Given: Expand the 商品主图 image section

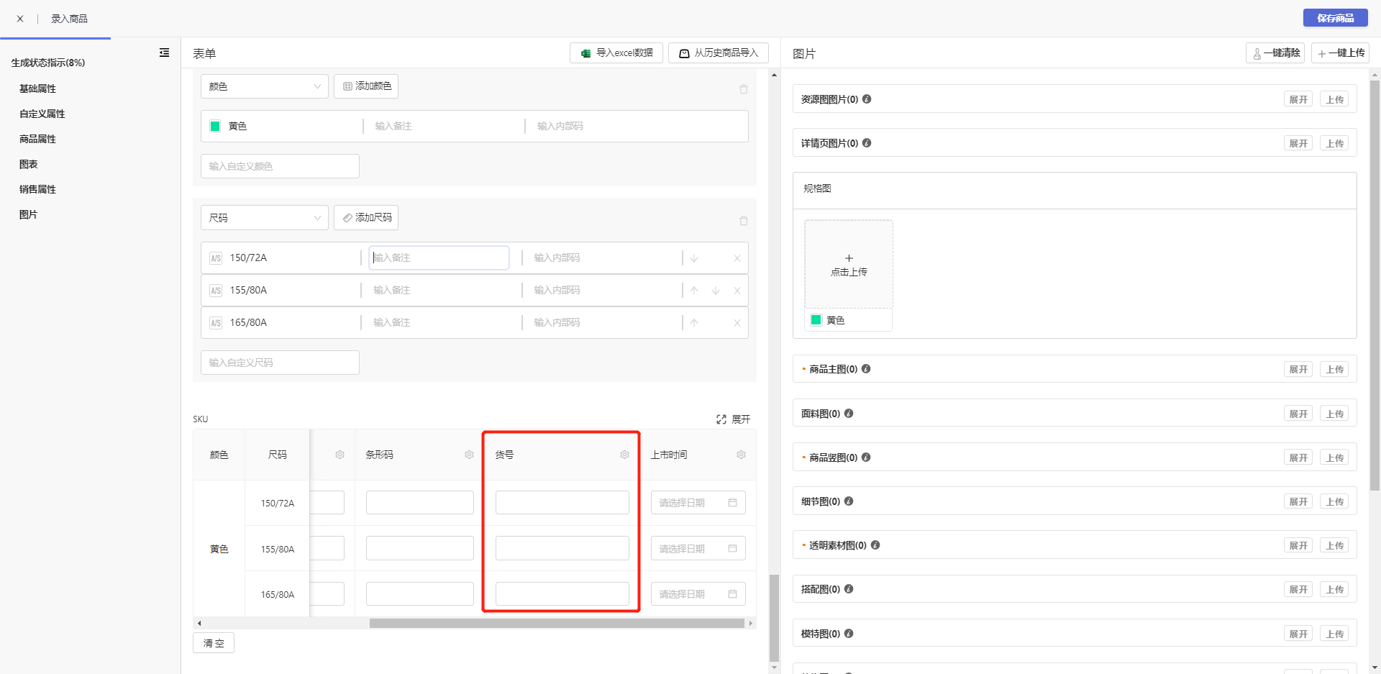Looking at the screenshot, I should [1298, 370].
